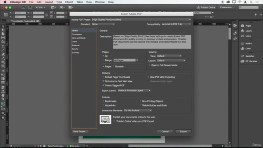
Task: Click the Cancel button
Action: 165,132
